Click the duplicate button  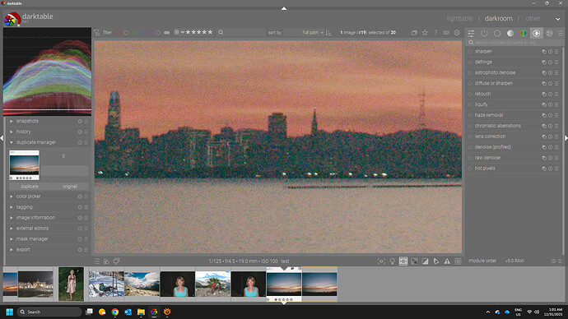[30, 187]
